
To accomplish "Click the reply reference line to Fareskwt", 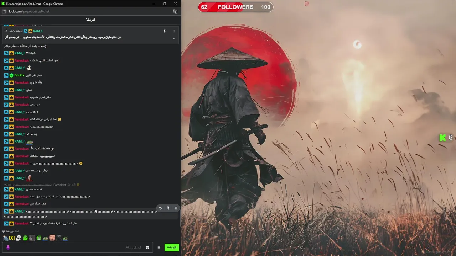I will point(42,185).
